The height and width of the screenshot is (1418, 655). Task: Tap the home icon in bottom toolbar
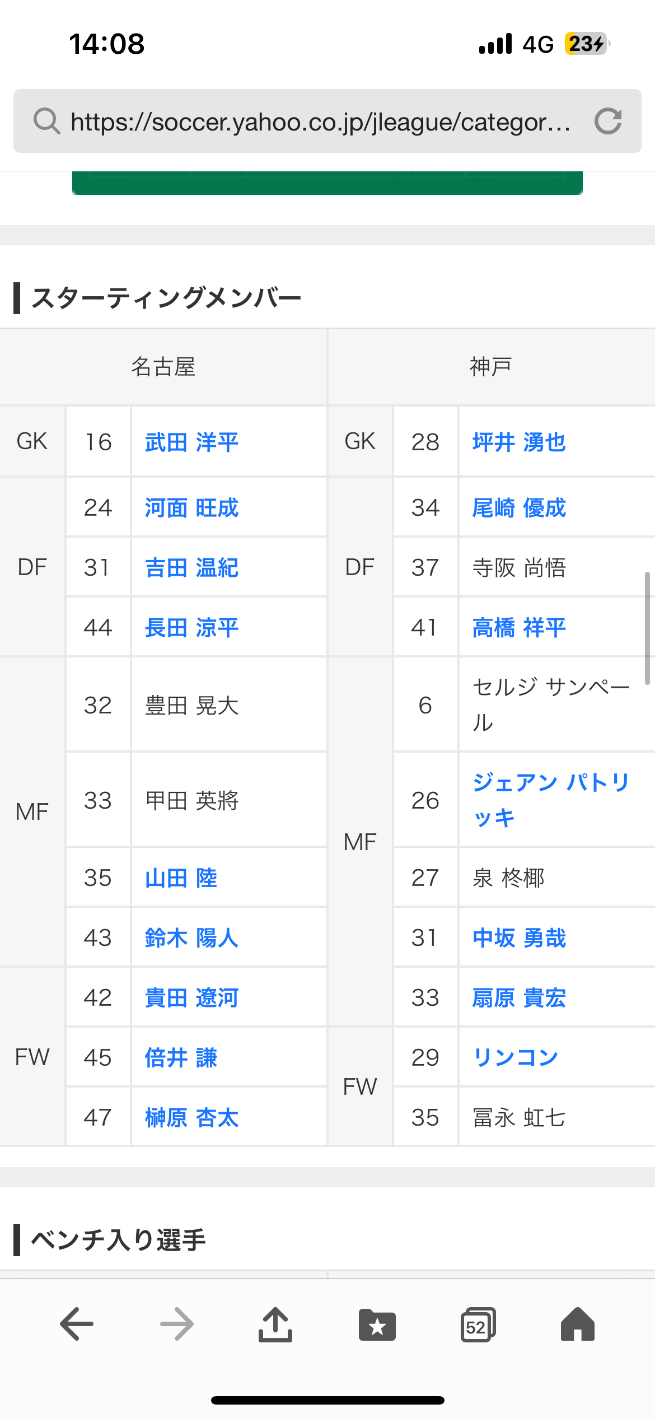(x=577, y=1324)
